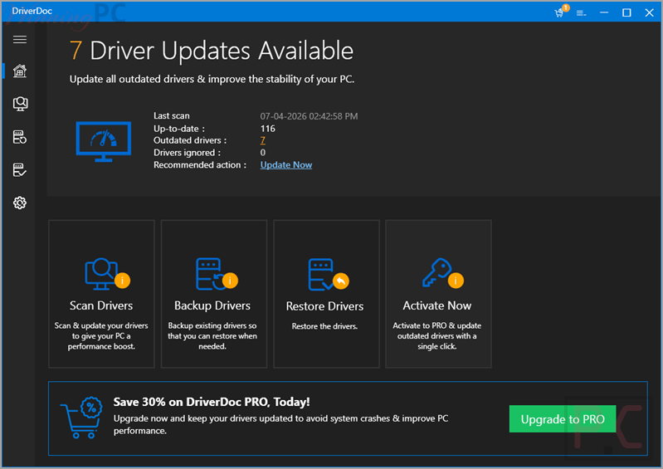Maximize the DriverDoc window
Screen dimensions: 663x469
point(626,12)
